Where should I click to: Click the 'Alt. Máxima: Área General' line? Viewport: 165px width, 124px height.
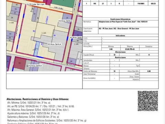click(x=38, y=110)
